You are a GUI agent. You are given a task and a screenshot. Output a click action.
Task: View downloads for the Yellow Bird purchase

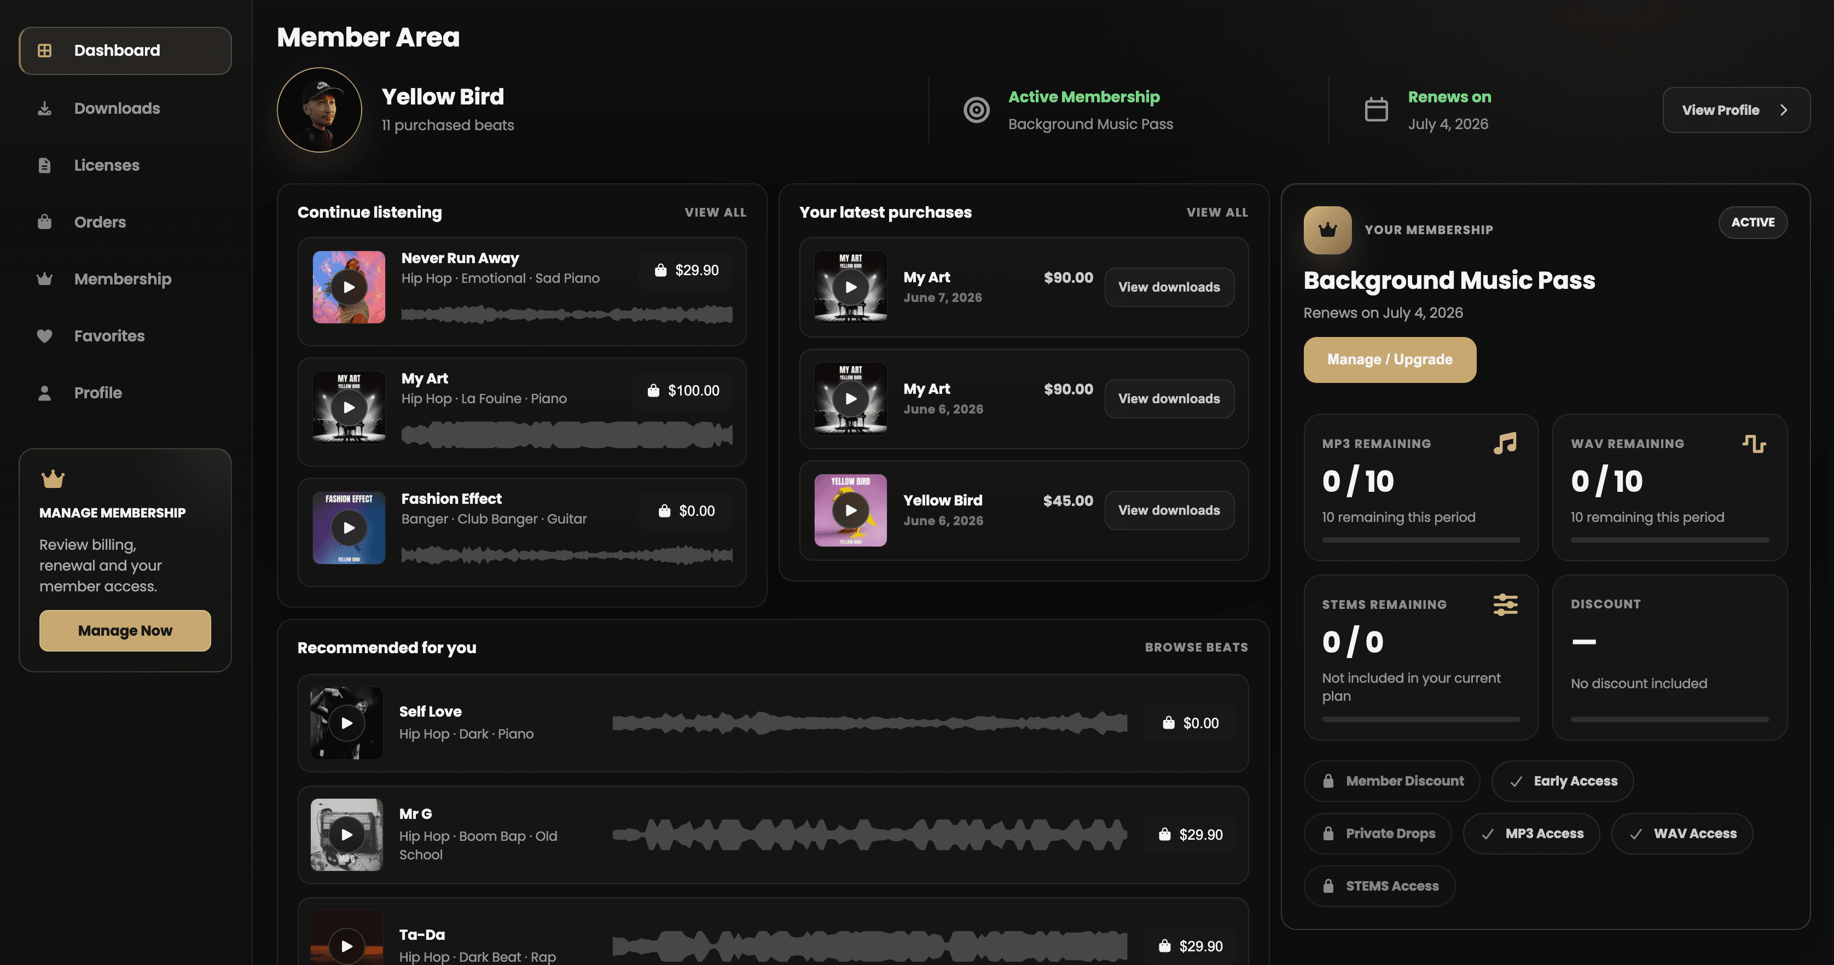coord(1169,511)
